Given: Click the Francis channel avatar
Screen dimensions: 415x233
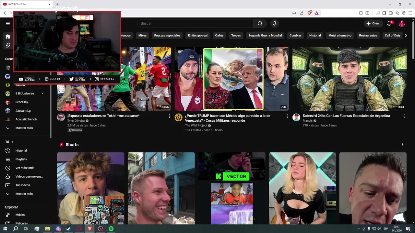Looking at the screenshot, I should pos(296,117).
